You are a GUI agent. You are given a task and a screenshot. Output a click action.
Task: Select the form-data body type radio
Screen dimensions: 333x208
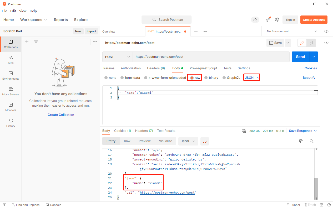click(x=122, y=78)
